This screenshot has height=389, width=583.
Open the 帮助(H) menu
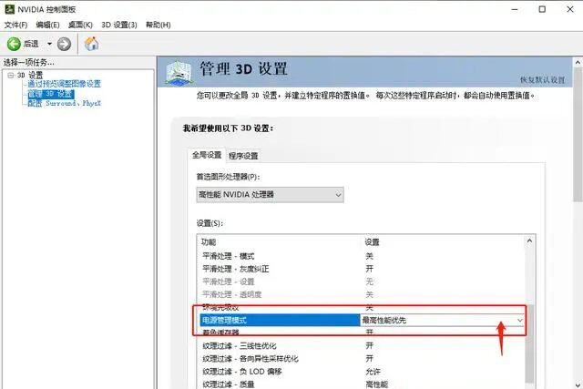[x=158, y=25]
